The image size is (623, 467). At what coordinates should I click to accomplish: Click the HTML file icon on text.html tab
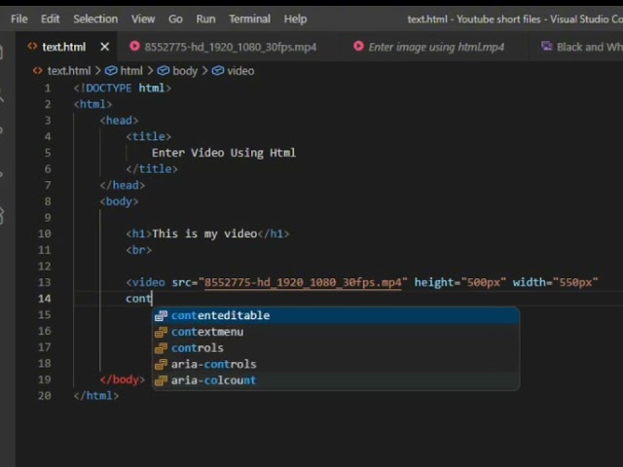[x=32, y=47]
